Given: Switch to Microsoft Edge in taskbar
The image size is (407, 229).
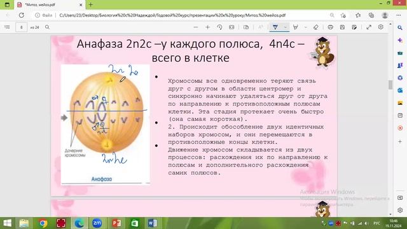Looking at the screenshot, I should click(79, 223).
